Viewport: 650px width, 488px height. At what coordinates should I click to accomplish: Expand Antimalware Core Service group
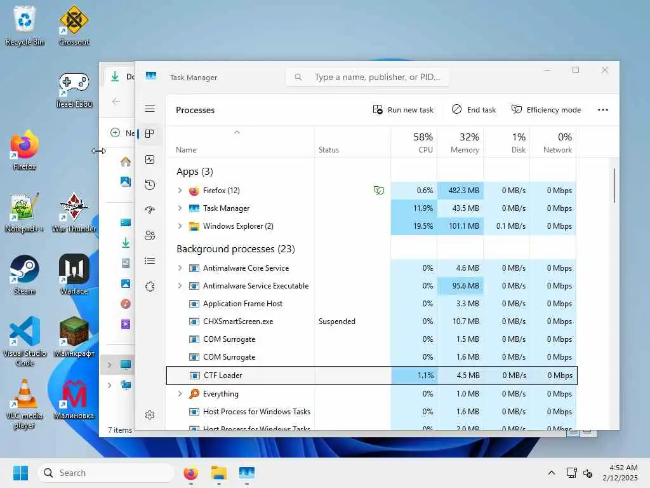pyautogui.click(x=180, y=268)
